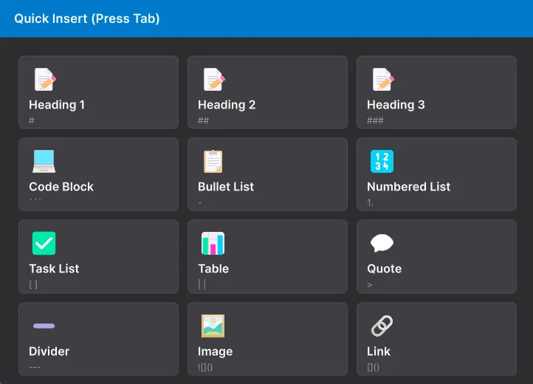Click the Numbered List 1234 icon
This screenshot has height=384, width=533.
tap(382, 161)
